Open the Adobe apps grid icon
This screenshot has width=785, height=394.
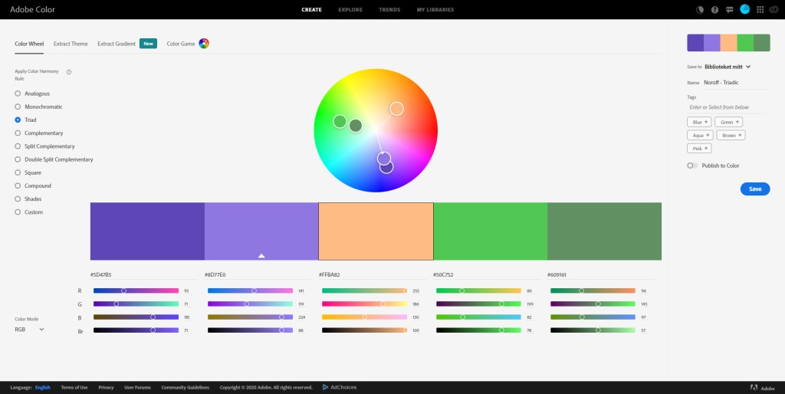coord(760,10)
